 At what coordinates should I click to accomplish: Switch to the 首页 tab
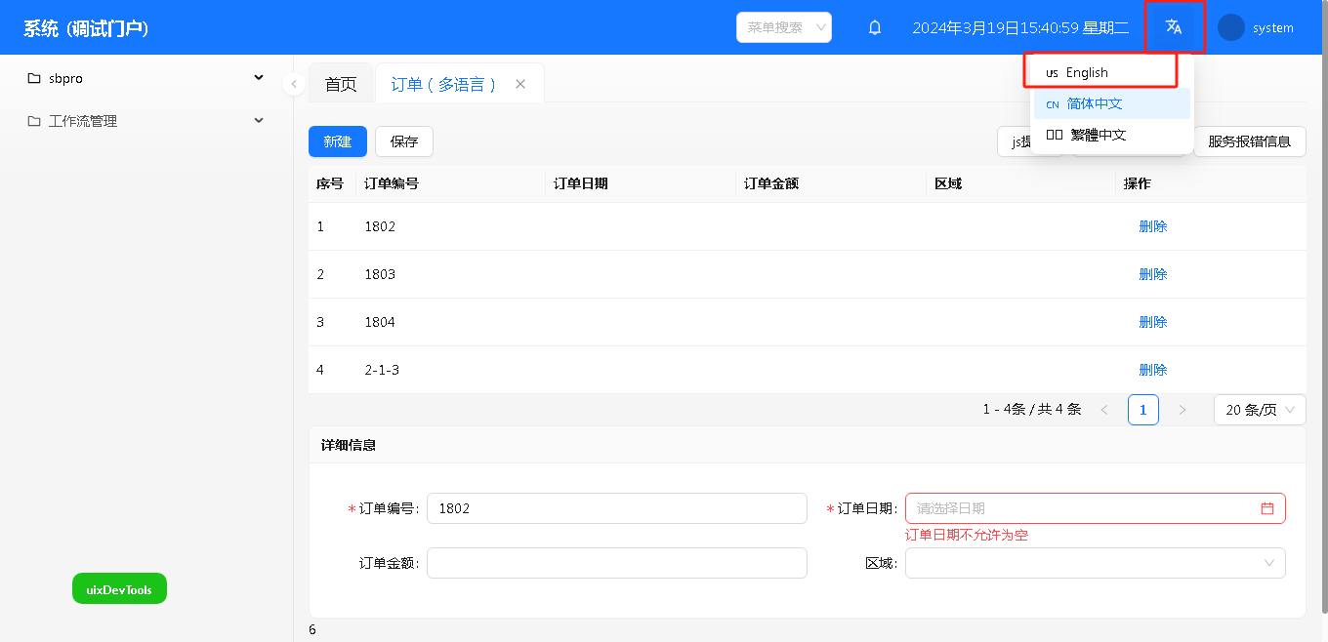(x=341, y=84)
